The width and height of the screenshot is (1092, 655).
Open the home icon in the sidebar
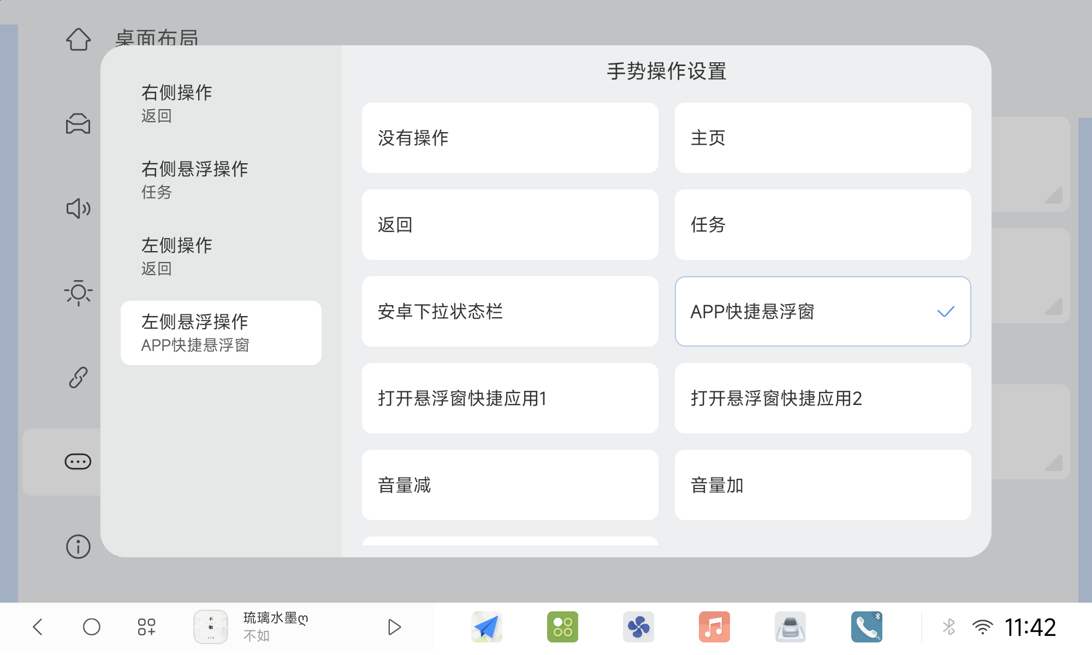point(78,39)
